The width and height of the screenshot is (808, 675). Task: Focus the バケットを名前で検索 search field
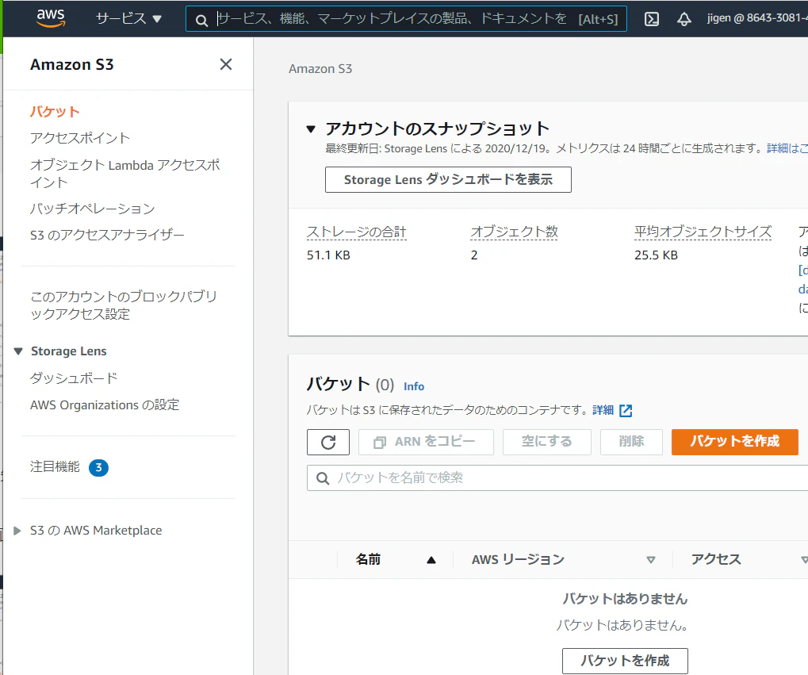coord(557,478)
